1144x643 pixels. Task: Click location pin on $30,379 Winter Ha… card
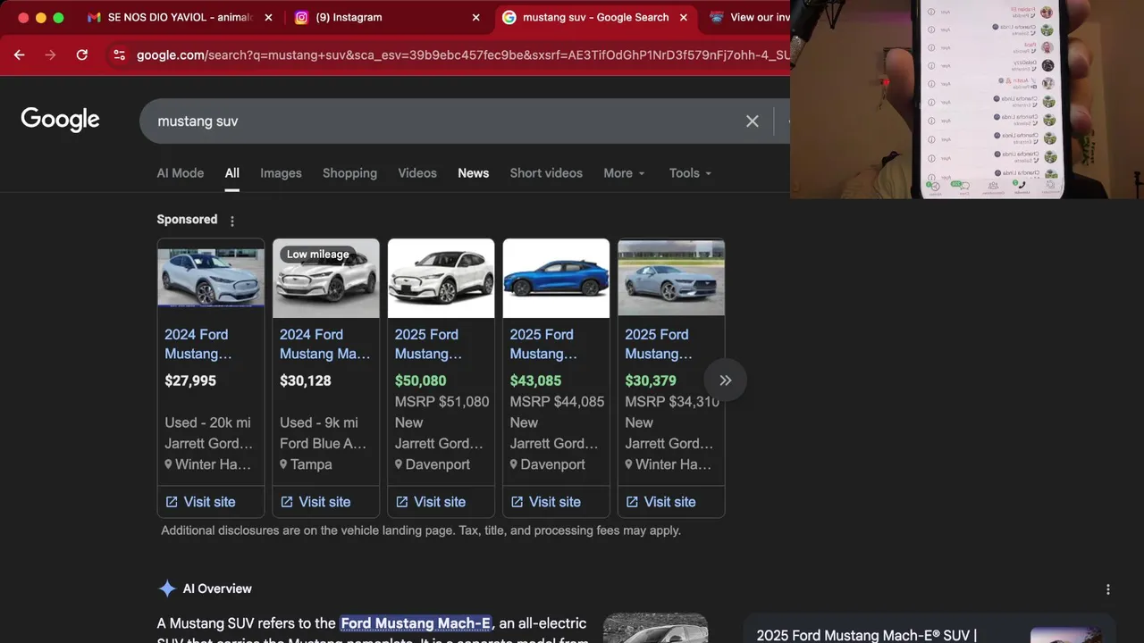click(x=629, y=464)
